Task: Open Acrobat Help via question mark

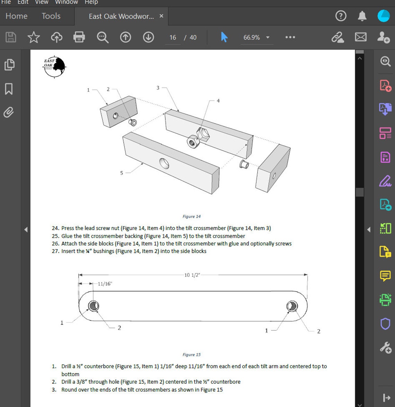Action: point(341,16)
